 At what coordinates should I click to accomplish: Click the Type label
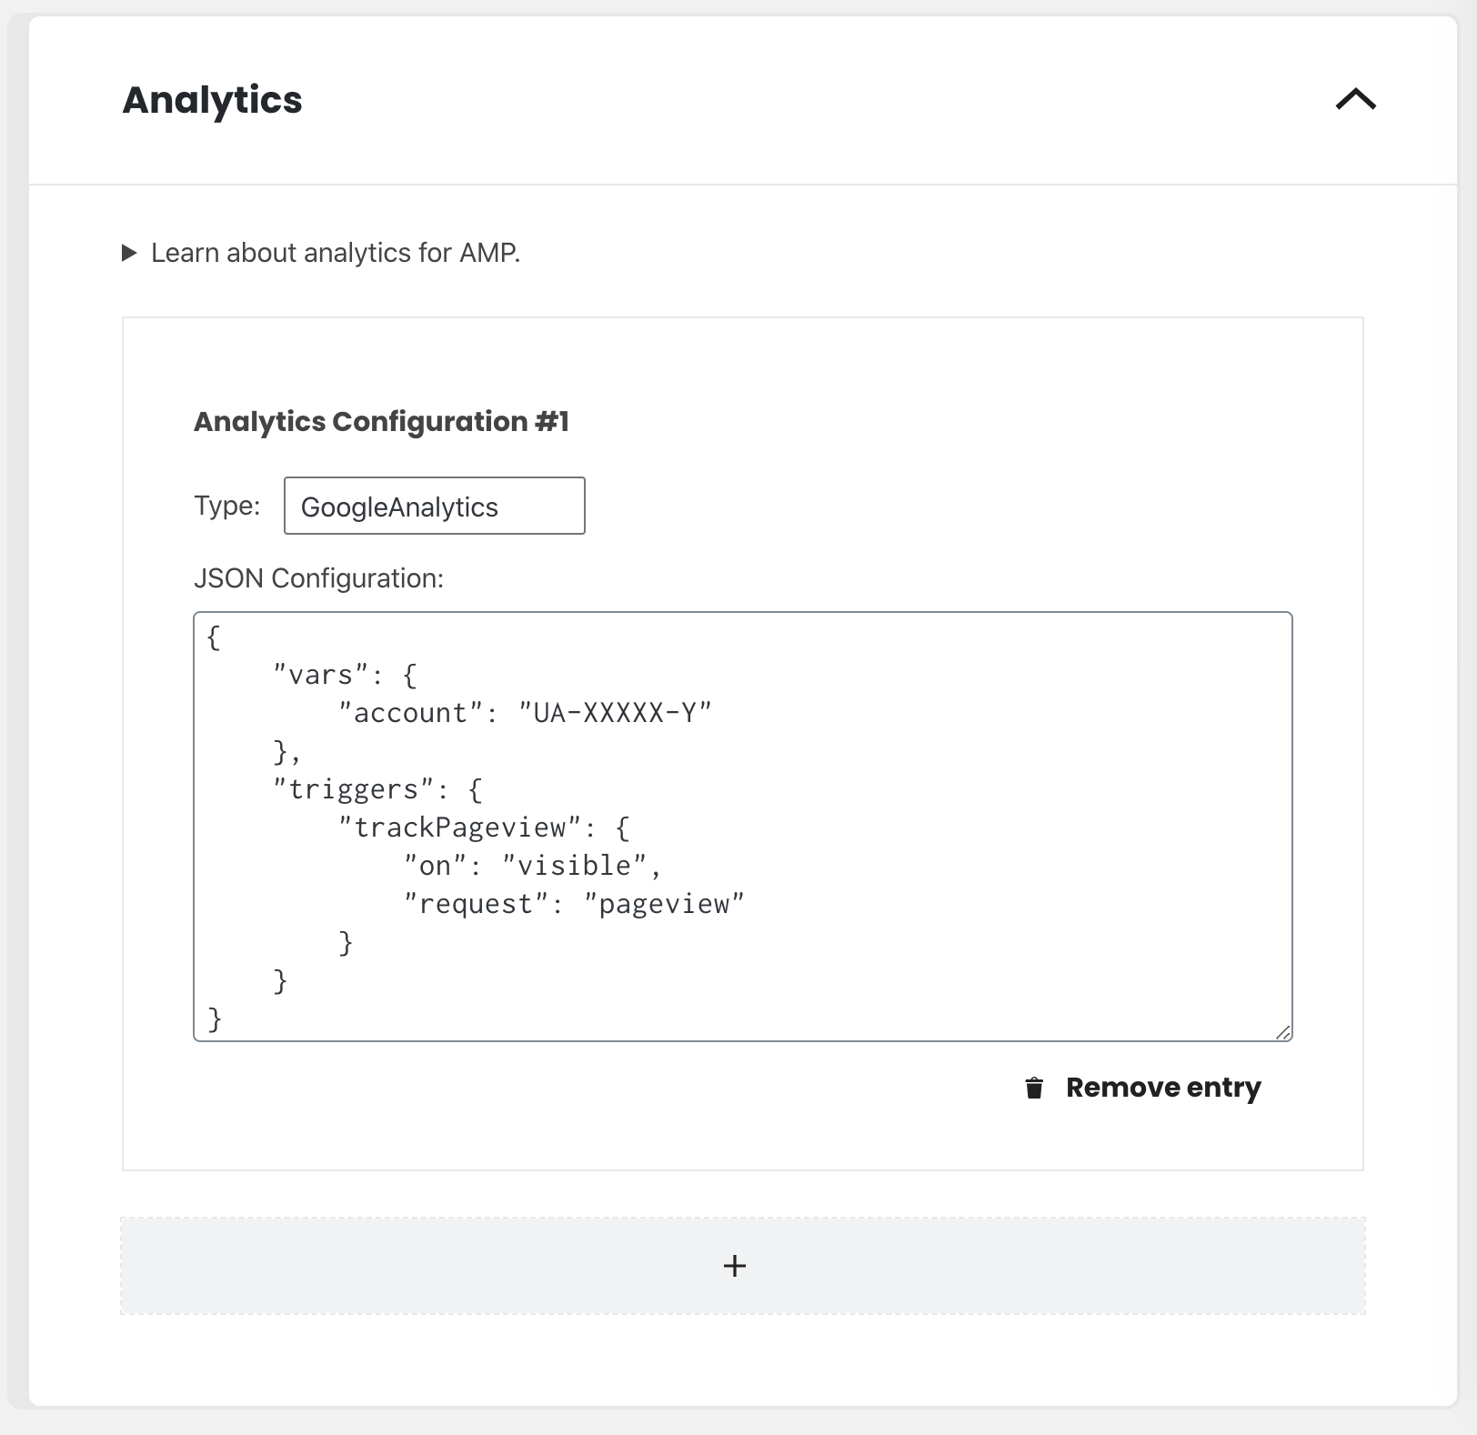[x=226, y=506]
